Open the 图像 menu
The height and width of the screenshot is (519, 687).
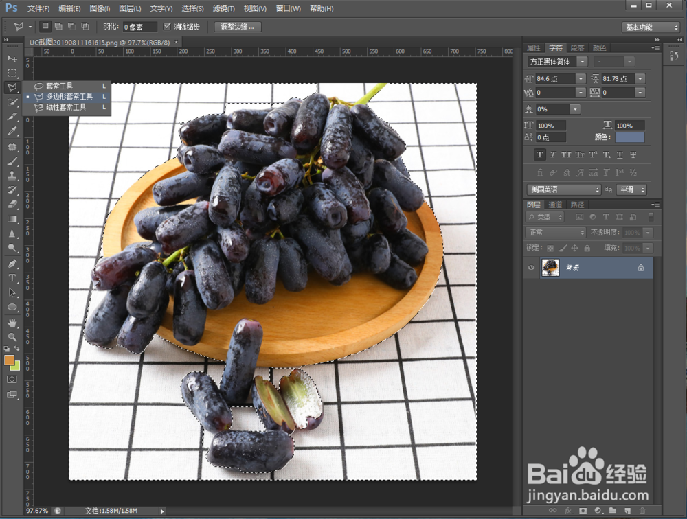tap(100, 8)
